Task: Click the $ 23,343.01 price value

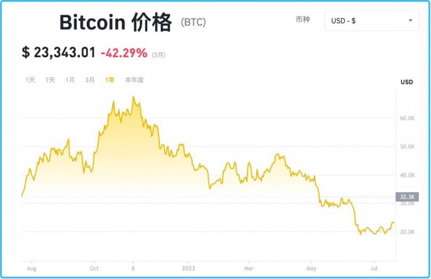Action: coord(58,52)
